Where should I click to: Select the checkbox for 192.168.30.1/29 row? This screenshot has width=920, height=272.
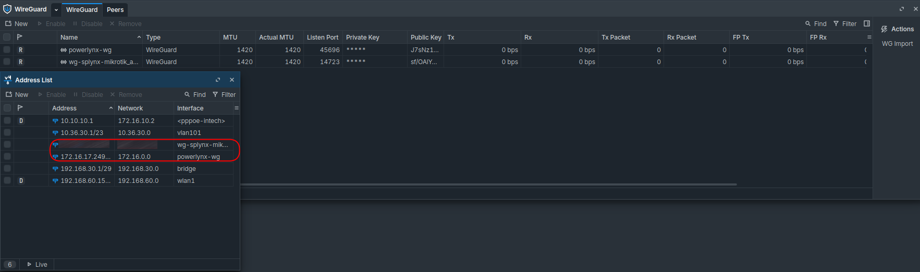tap(7, 169)
